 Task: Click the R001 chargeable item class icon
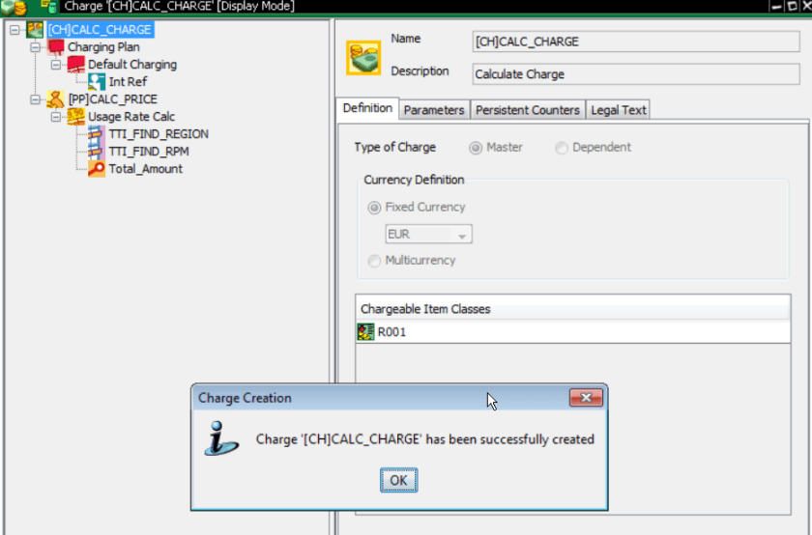click(365, 331)
